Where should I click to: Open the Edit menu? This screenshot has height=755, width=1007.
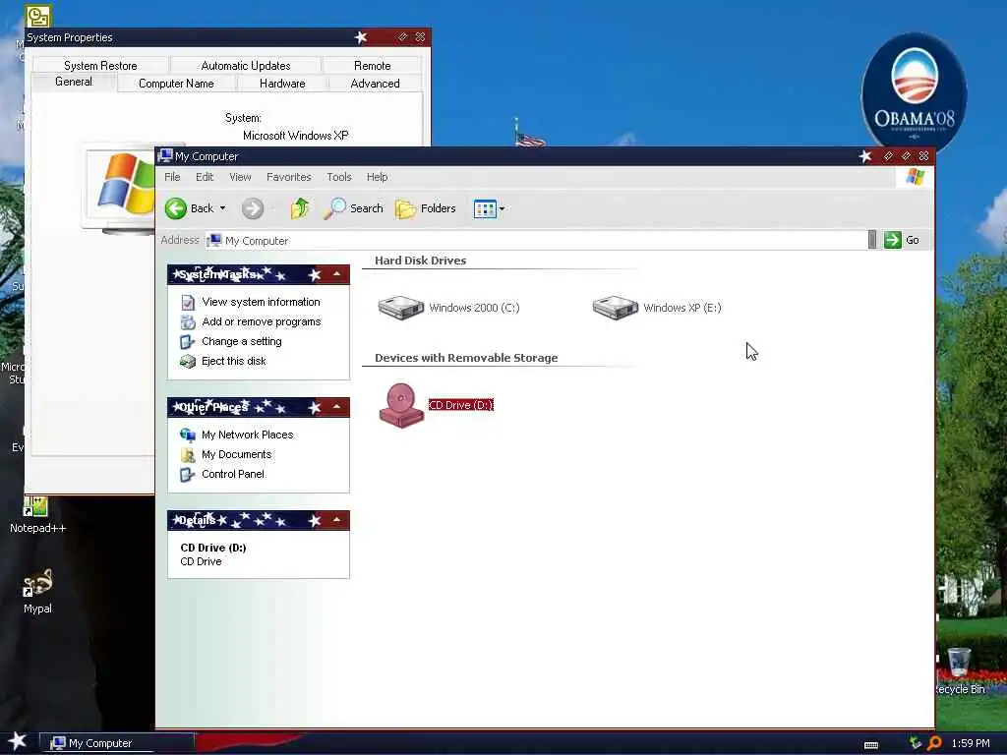tap(205, 177)
